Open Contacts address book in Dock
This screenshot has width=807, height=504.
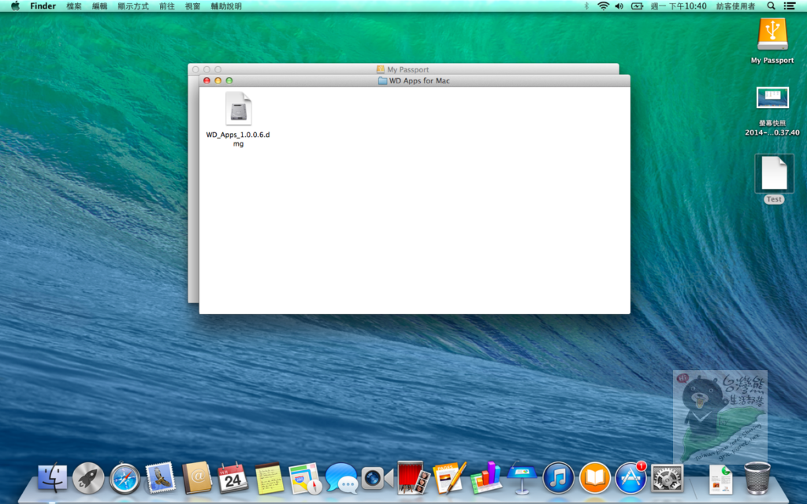point(196,478)
